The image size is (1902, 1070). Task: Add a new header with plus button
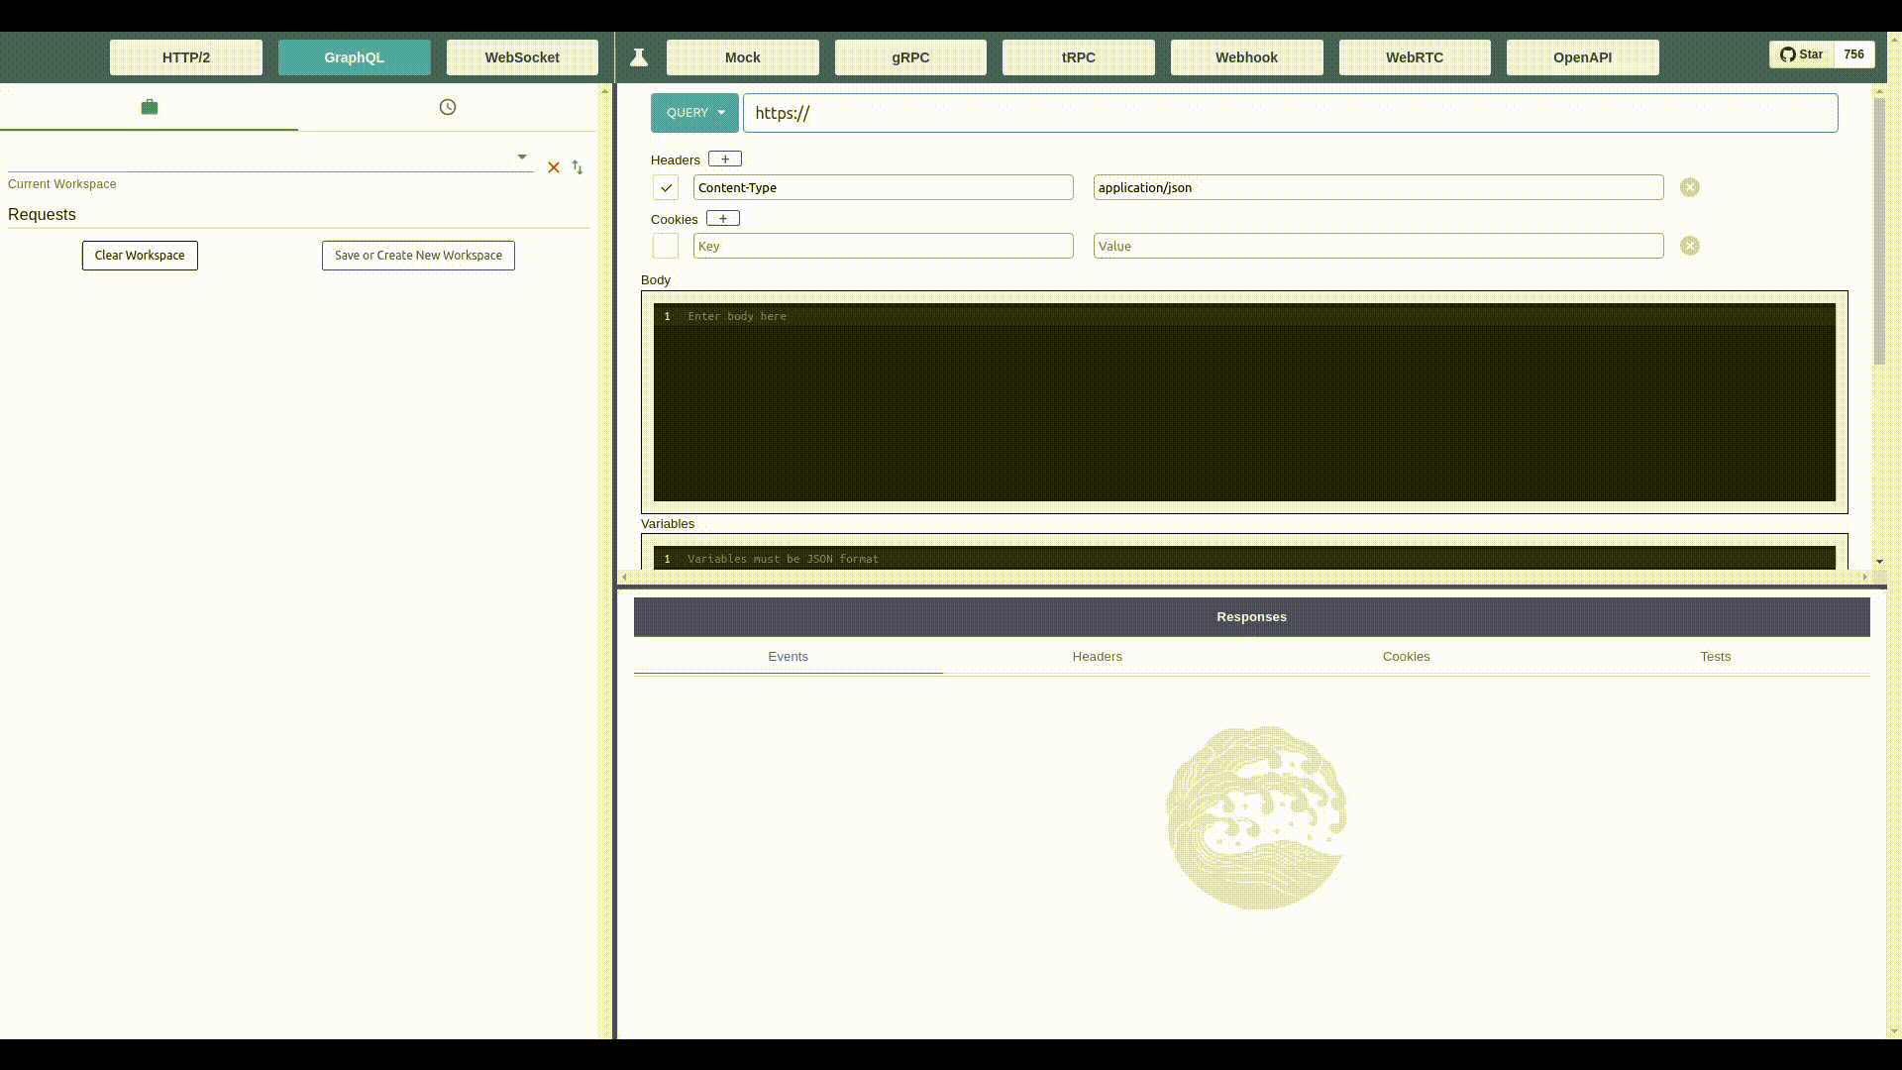(725, 160)
